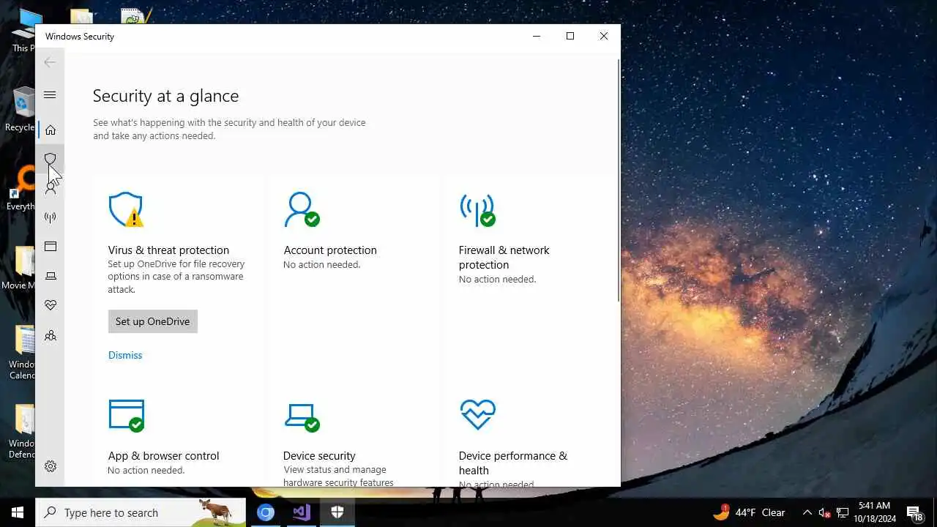Open Device security laptop sidebar icon
The width and height of the screenshot is (937, 527).
pyautogui.click(x=50, y=276)
